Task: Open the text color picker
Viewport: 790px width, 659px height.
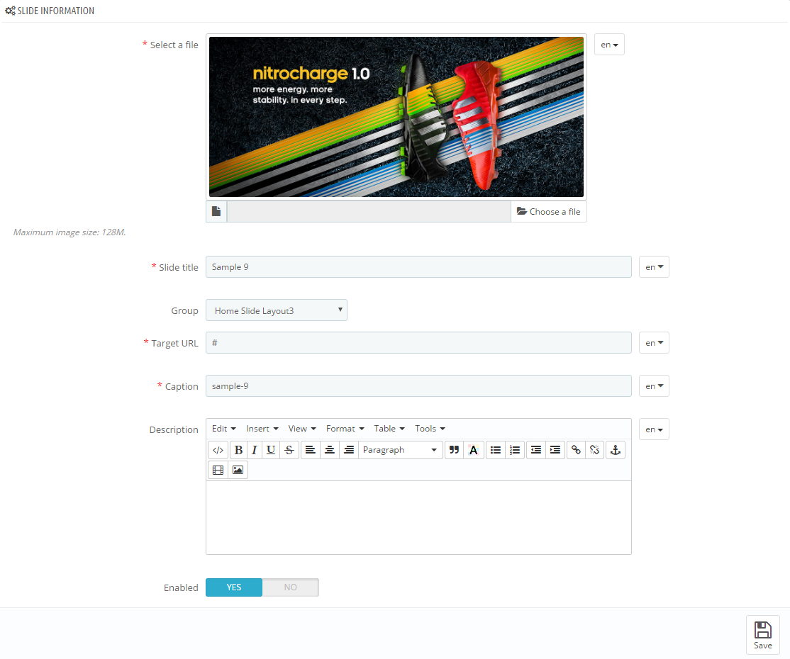Action: coord(474,450)
